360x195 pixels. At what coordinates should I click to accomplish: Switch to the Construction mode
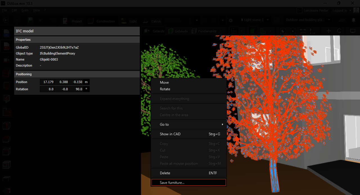(x=102, y=21)
